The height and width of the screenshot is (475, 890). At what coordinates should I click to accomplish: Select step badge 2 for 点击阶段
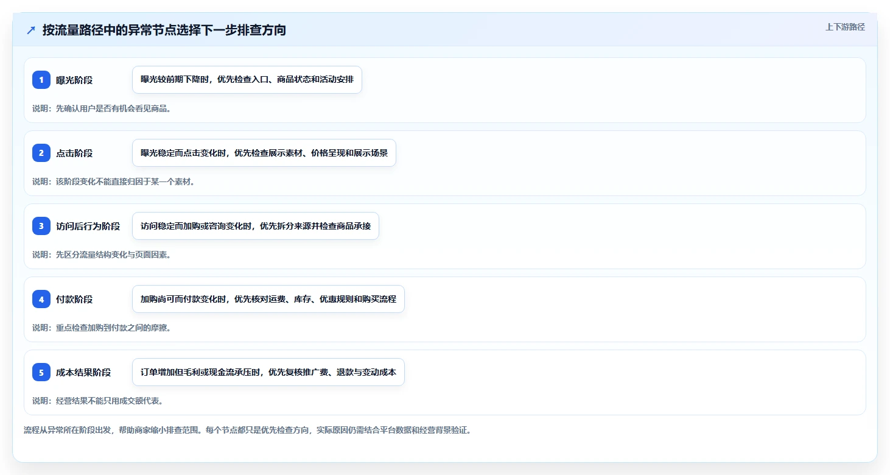coord(41,153)
